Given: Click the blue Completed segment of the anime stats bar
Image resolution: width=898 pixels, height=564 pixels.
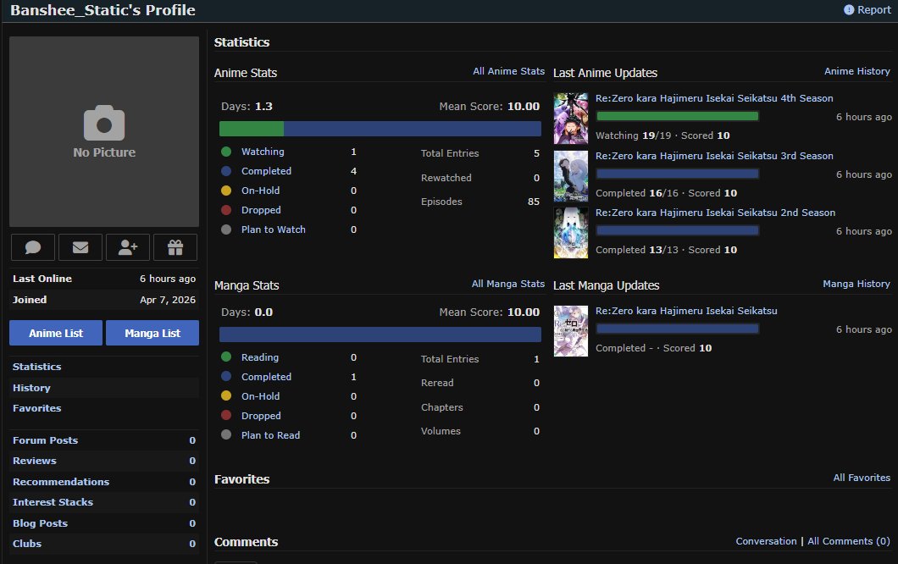Looking at the screenshot, I should pyautogui.click(x=413, y=129).
